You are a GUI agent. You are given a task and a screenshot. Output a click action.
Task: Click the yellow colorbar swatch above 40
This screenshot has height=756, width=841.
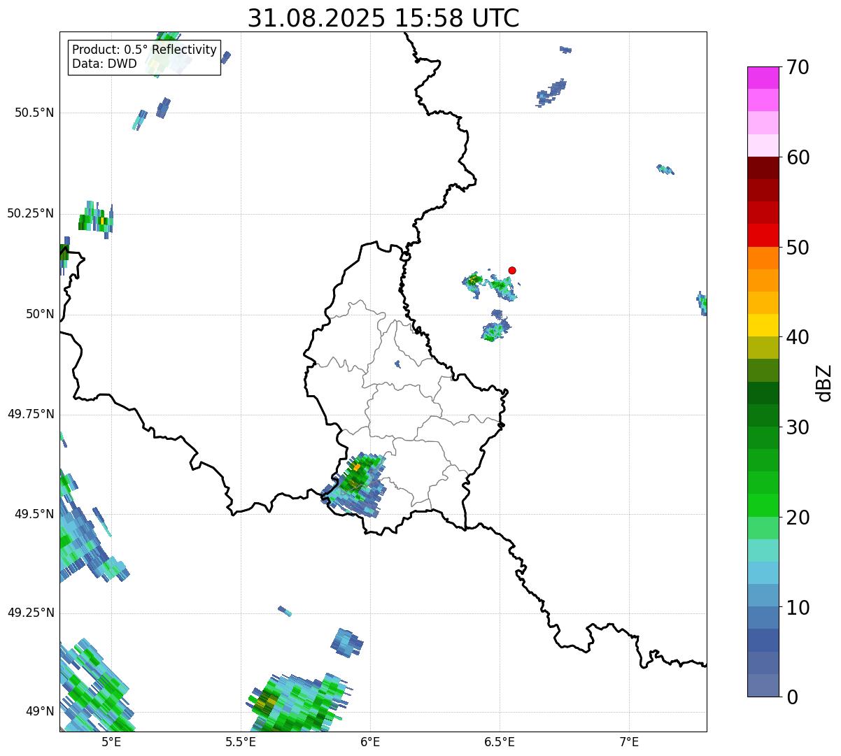[763, 325]
